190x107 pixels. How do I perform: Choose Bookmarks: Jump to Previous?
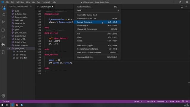point(97,52)
